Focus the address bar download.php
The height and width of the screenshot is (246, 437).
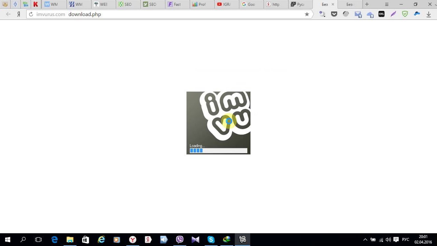tap(84, 14)
